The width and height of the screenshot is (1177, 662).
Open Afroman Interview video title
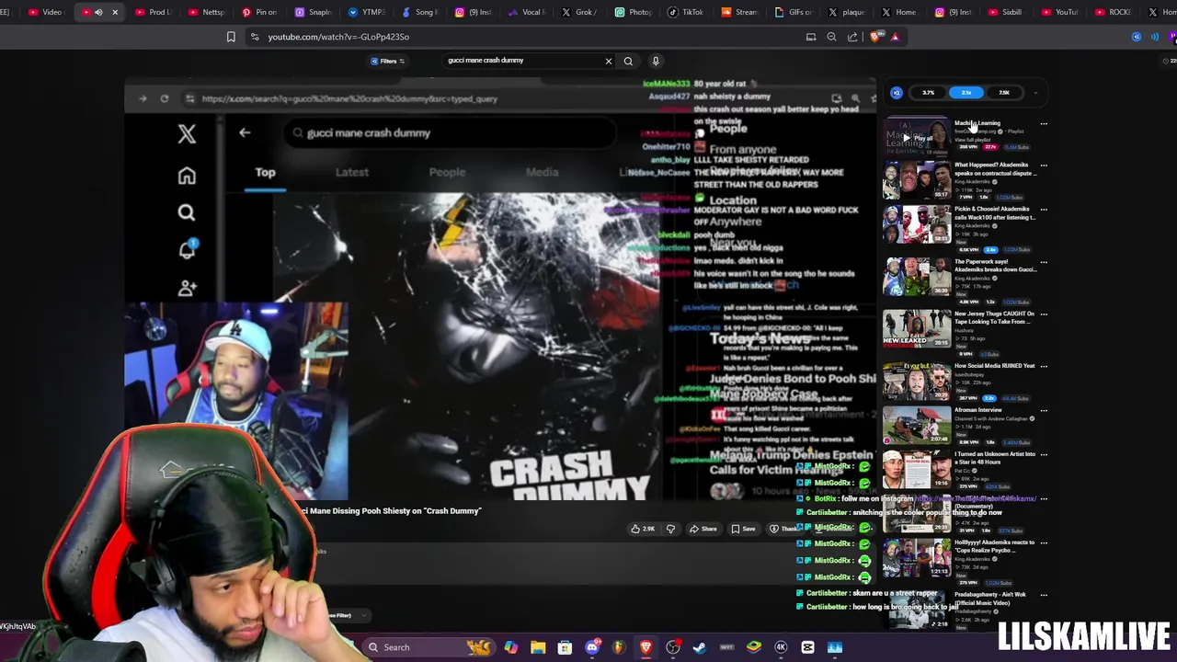[977, 410]
